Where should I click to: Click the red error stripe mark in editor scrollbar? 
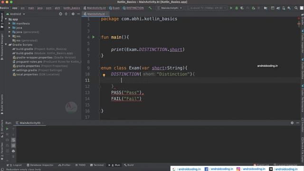point(299,24)
